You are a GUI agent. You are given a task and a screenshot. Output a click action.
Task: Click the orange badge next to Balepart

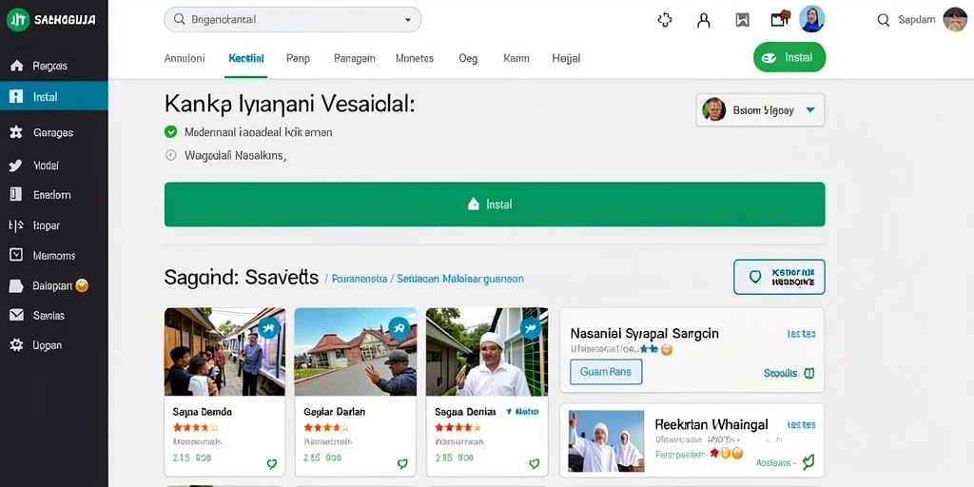pyautogui.click(x=82, y=285)
